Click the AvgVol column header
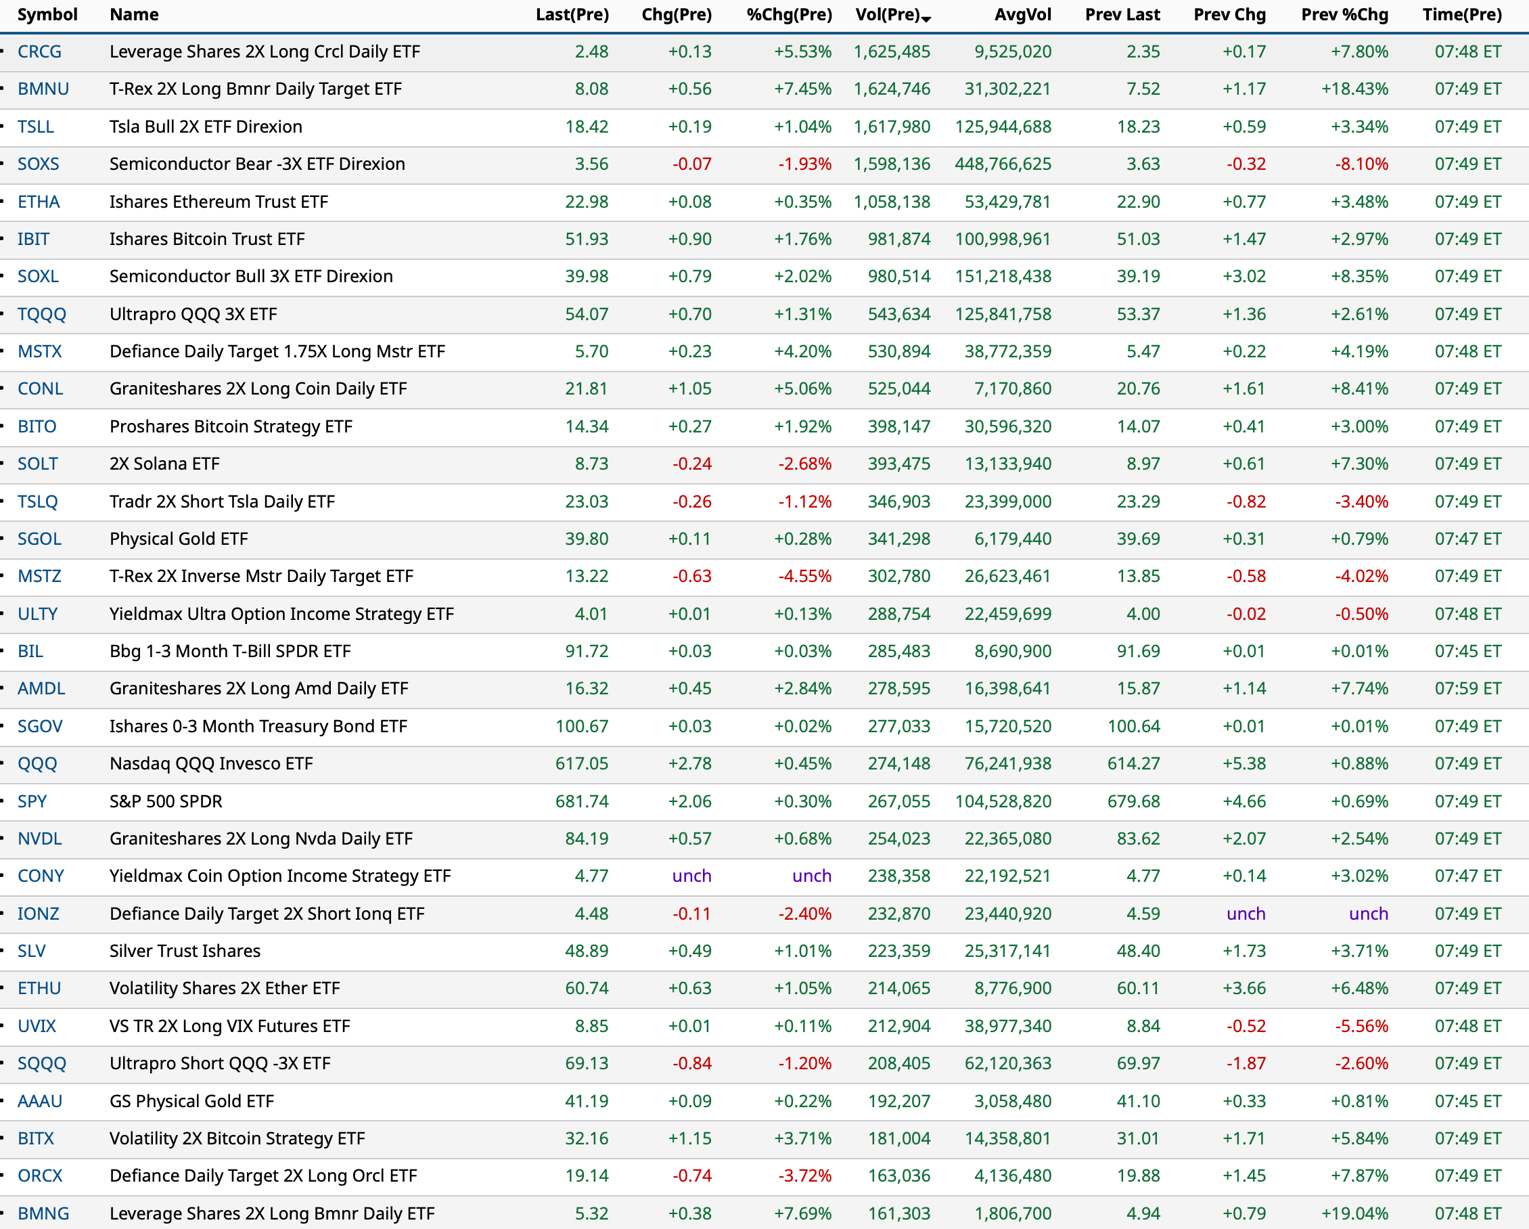The width and height of the screenshot is (1529, 1229). (1022, 15)
